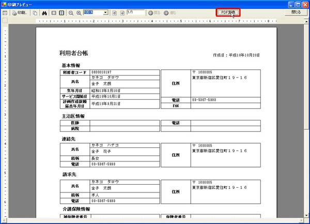This screenshot has width=310, height=224.
Task: Click the zoom out magnifier
Action: 71,13
